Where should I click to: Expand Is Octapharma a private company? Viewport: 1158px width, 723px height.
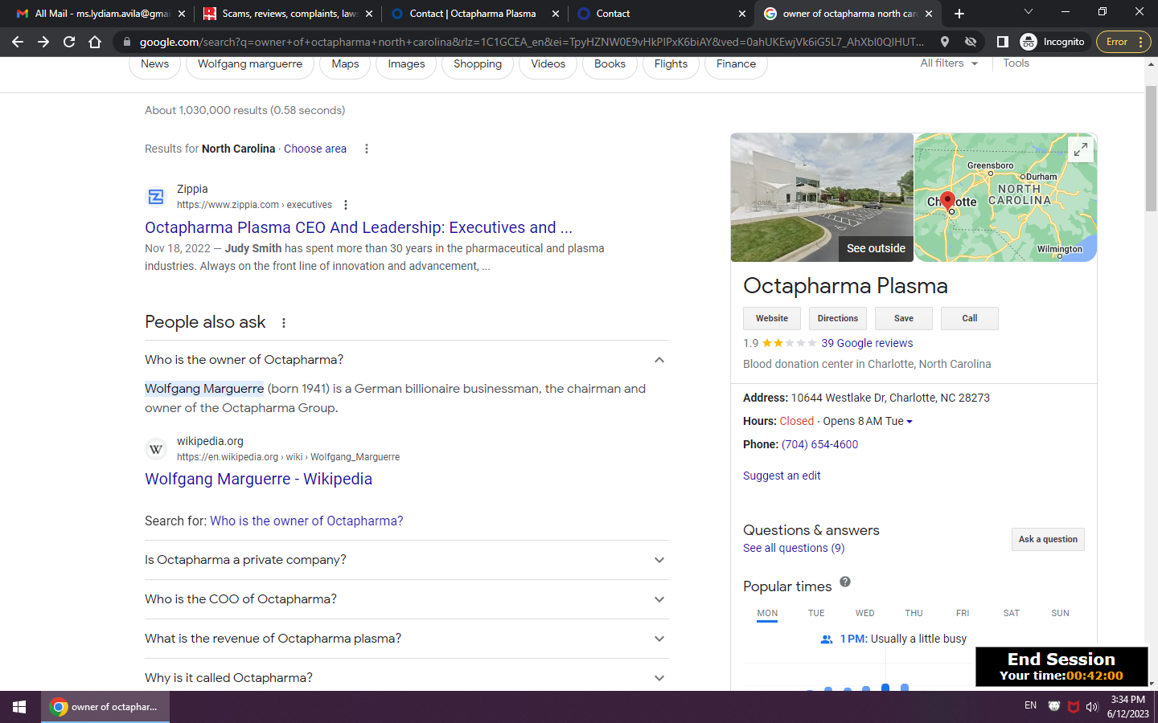pyautogui.click(x=406, y=560)
